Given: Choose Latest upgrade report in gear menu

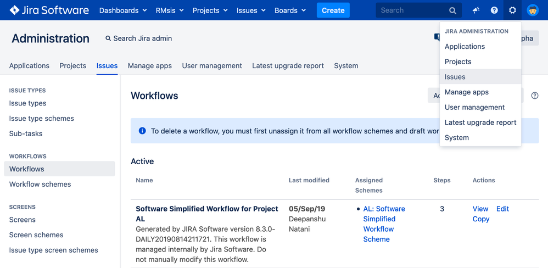Looking at the screenshot, I should (x=480, y=122).
